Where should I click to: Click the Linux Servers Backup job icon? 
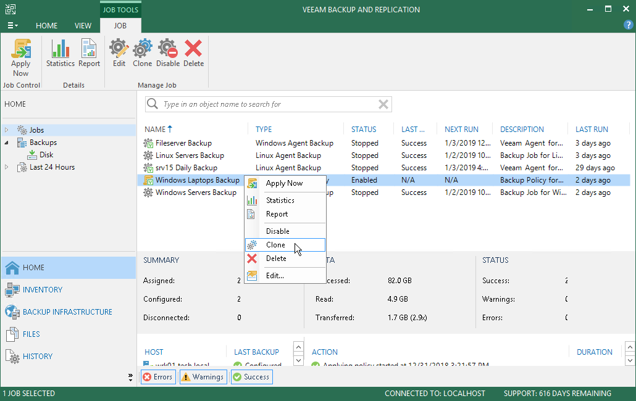click(x=148, y=155)
